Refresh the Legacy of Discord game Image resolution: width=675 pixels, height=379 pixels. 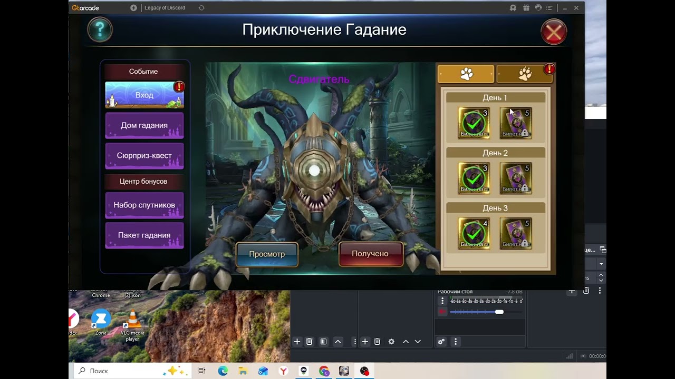(201, 8)
